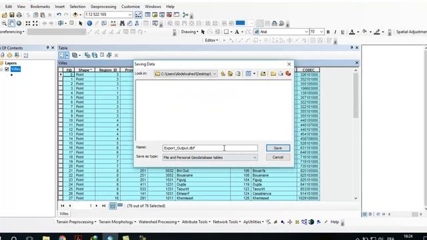The width and height of the screenshot is (427, 240).
Task: Toggle row selector box for FID 10
Action: coord(61,120)
